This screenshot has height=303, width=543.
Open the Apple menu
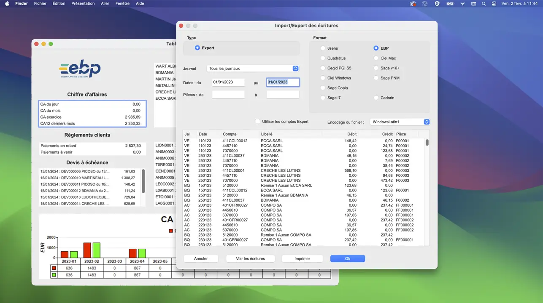click(x=7, y=3)
